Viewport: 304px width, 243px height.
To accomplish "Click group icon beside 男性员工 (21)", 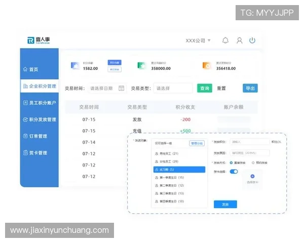I will [157, 153].
